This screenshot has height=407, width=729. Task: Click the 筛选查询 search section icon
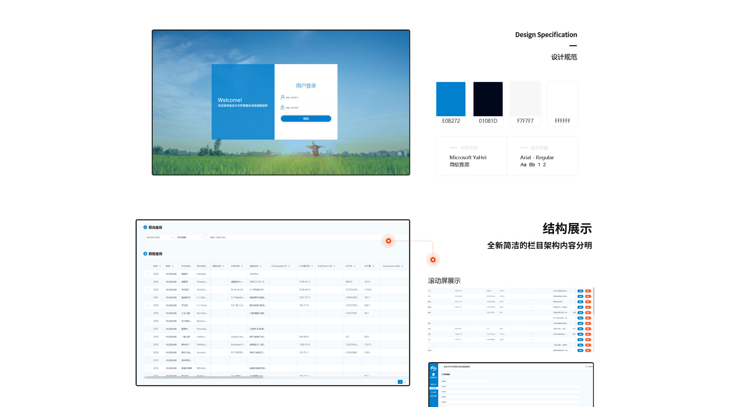pos(145,227)
